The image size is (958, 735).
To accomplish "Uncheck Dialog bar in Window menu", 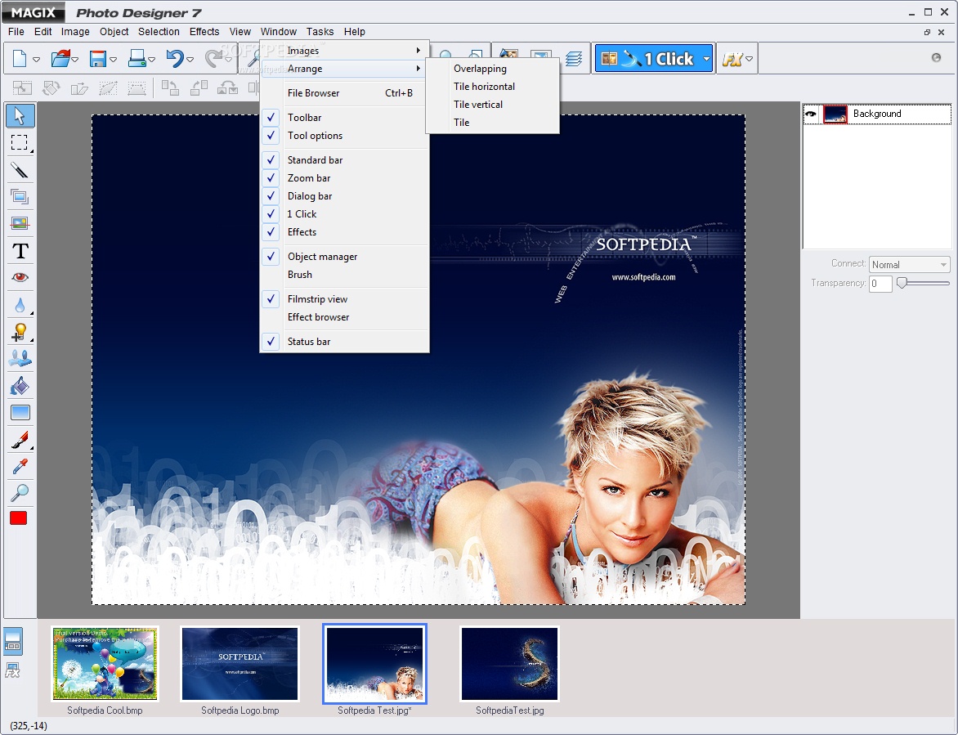I will tap(345, 196).
